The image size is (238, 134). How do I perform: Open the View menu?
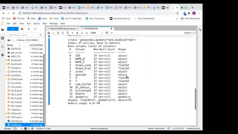pos(22,23)
